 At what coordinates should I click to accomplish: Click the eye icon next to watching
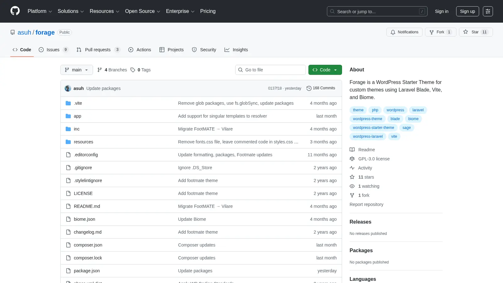(x=352, y=186)
